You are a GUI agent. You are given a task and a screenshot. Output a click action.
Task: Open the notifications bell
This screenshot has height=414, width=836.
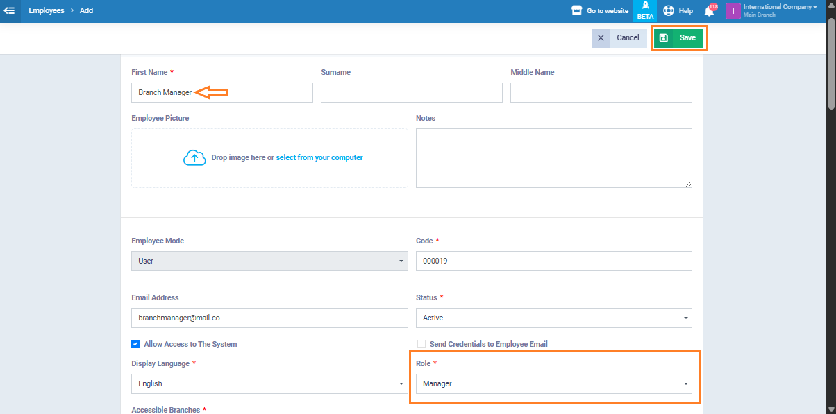[710, 11]
